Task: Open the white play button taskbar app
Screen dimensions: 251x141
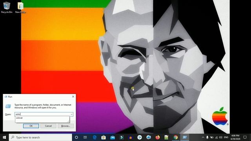Action: coord(140,137)
